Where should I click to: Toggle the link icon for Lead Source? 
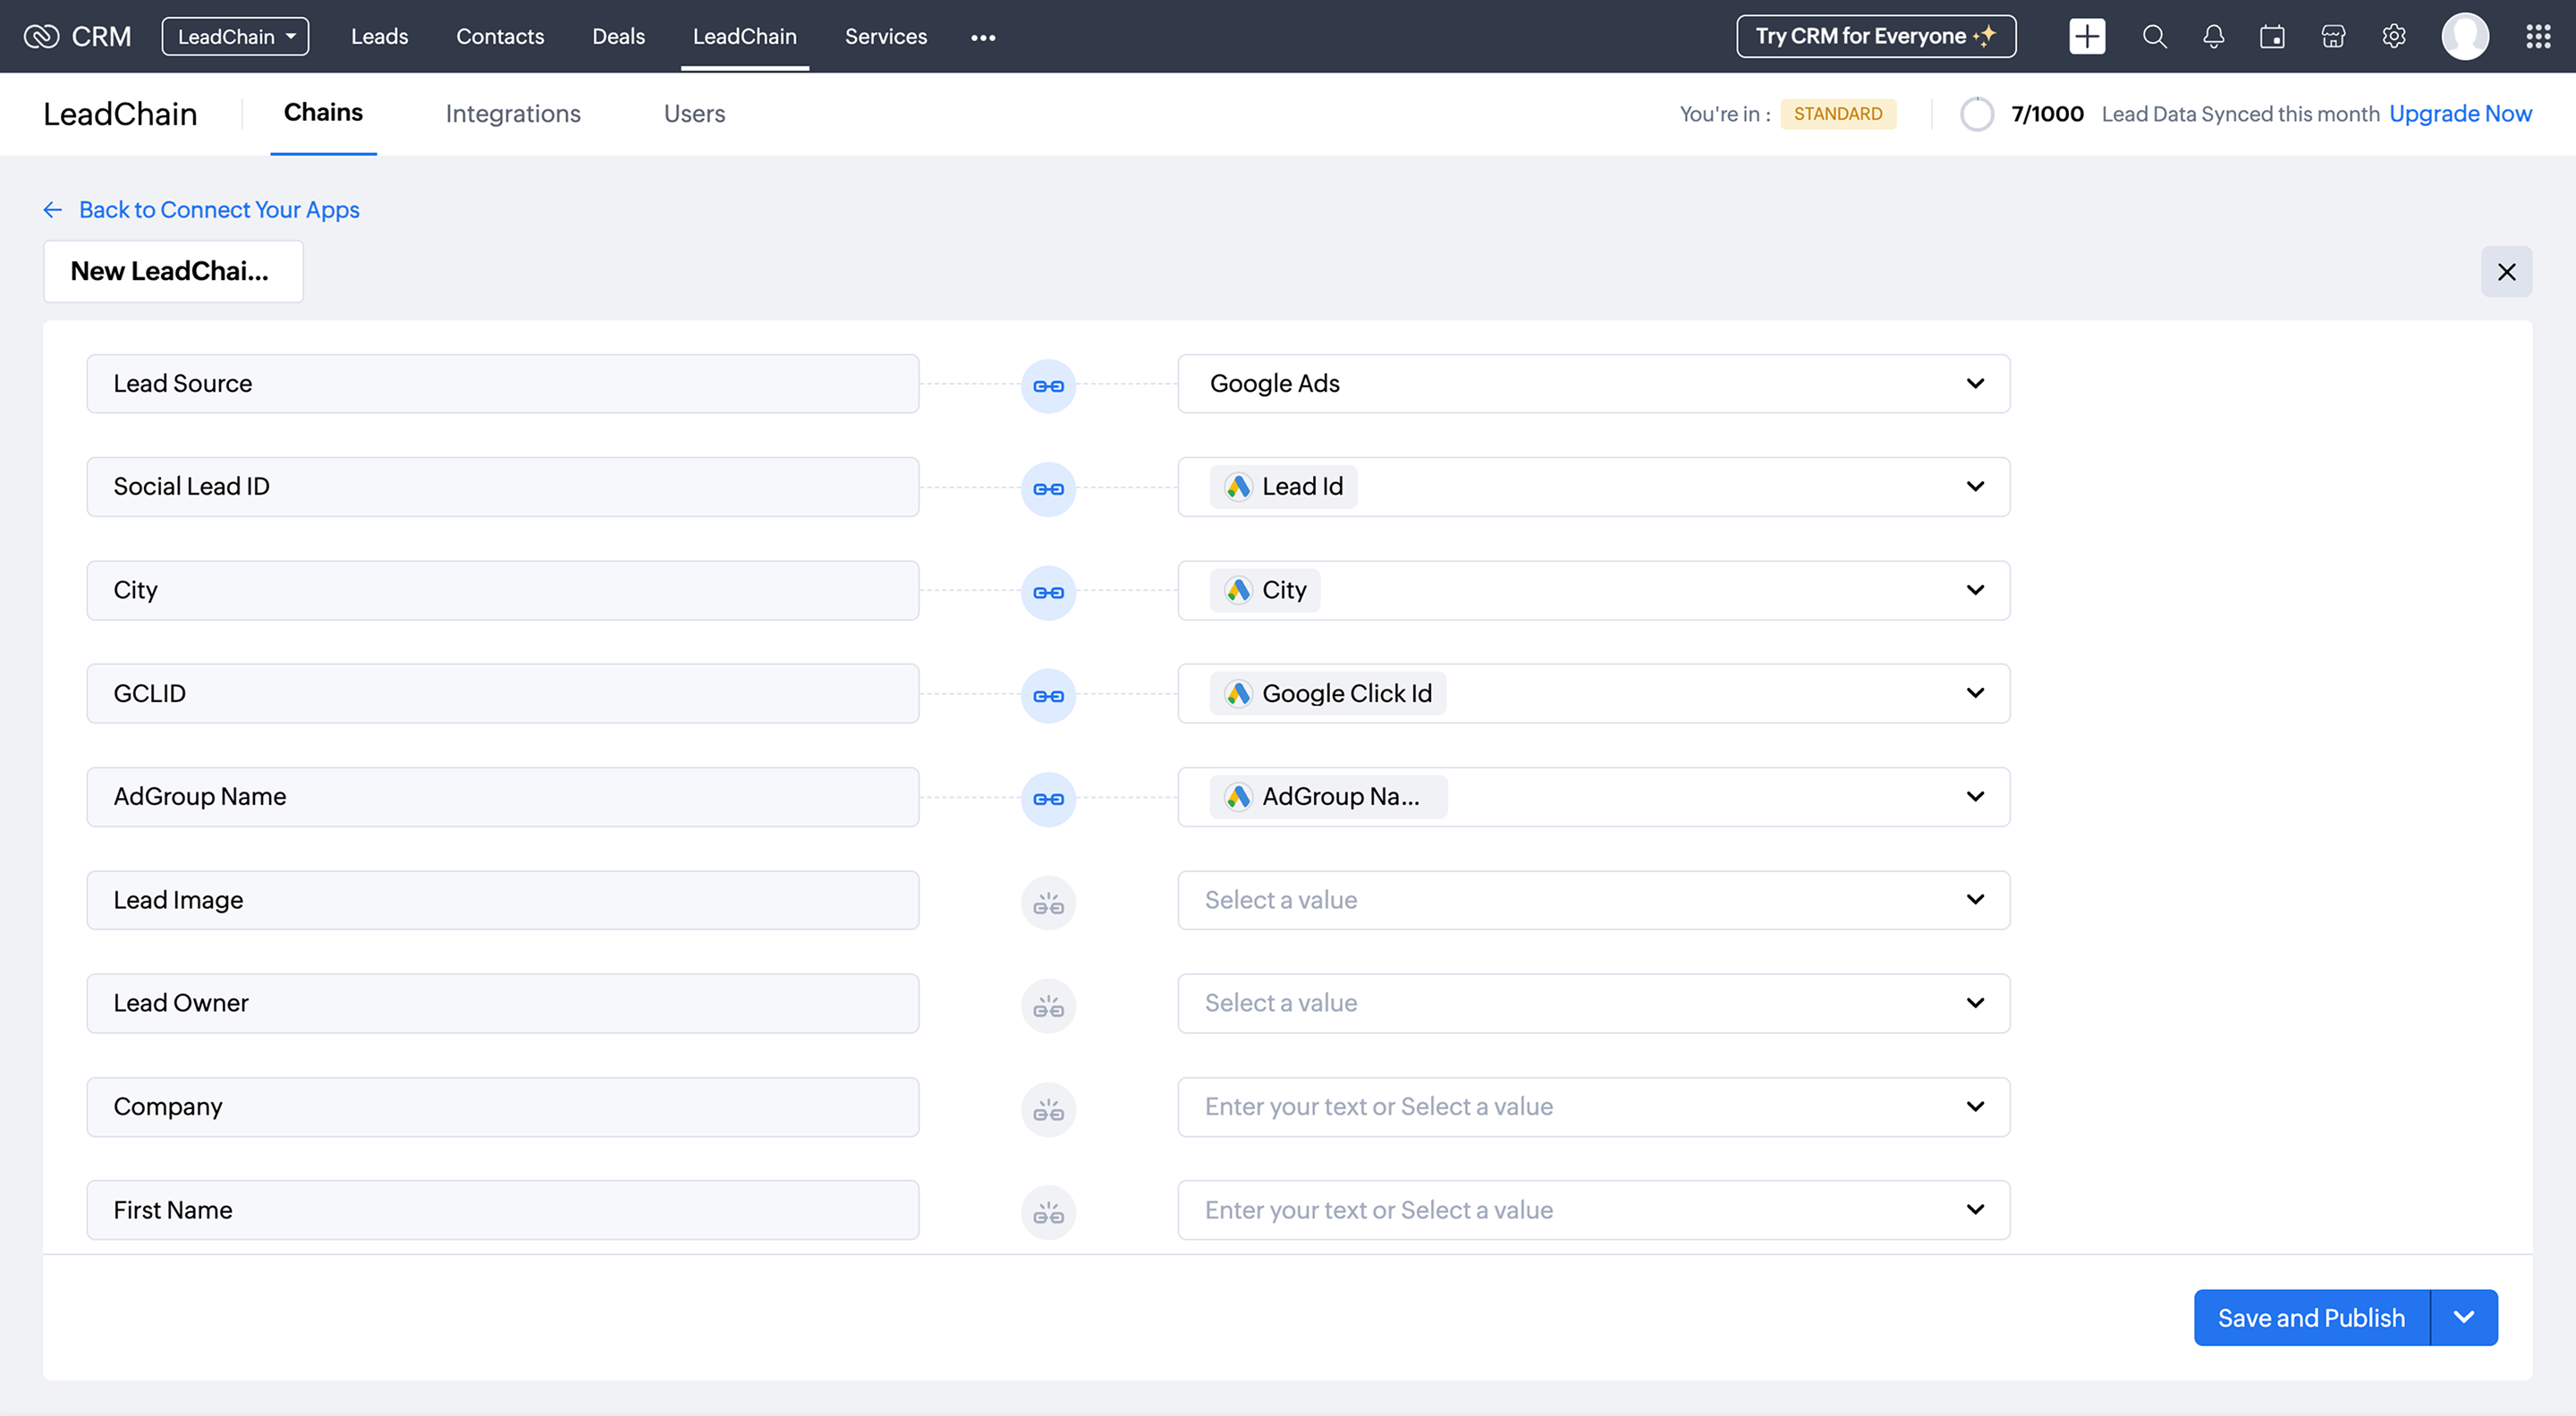click(1048, 385)
